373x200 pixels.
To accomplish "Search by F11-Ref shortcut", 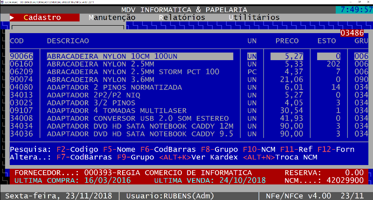I will click(x=298, y=150).
